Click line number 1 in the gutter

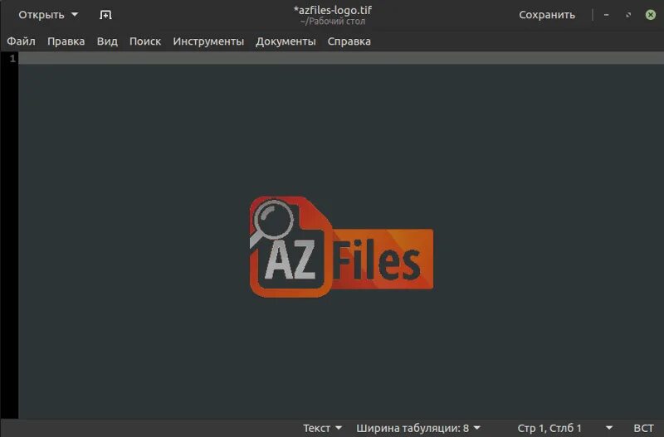pos(12,58)
